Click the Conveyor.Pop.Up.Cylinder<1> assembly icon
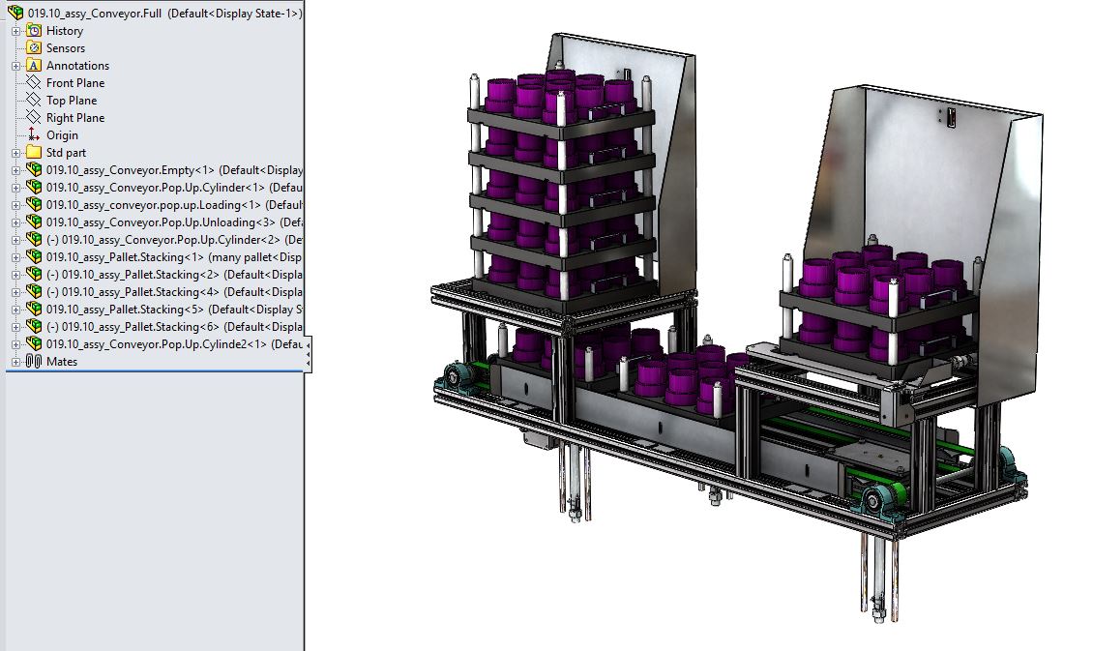 pos(34,187)
